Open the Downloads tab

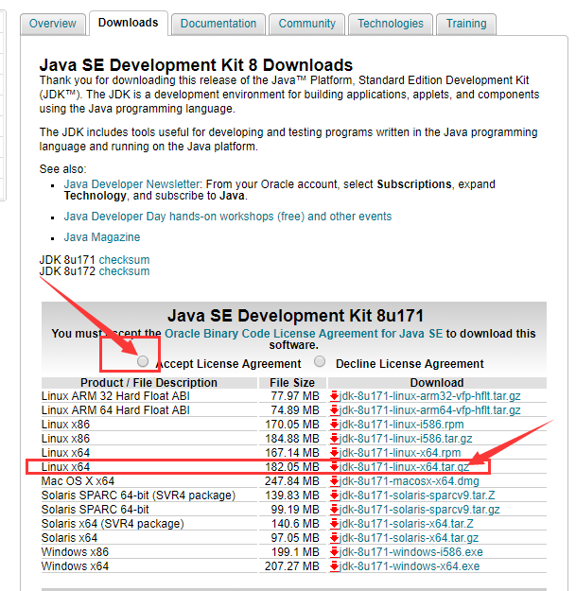click(129, 23)
